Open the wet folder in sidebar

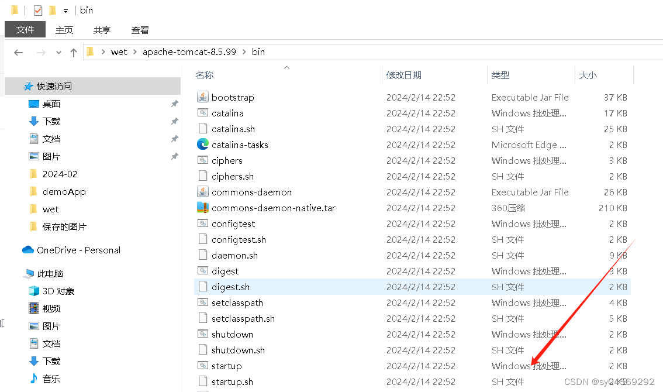pyautogui.click(x=50, y=209)
